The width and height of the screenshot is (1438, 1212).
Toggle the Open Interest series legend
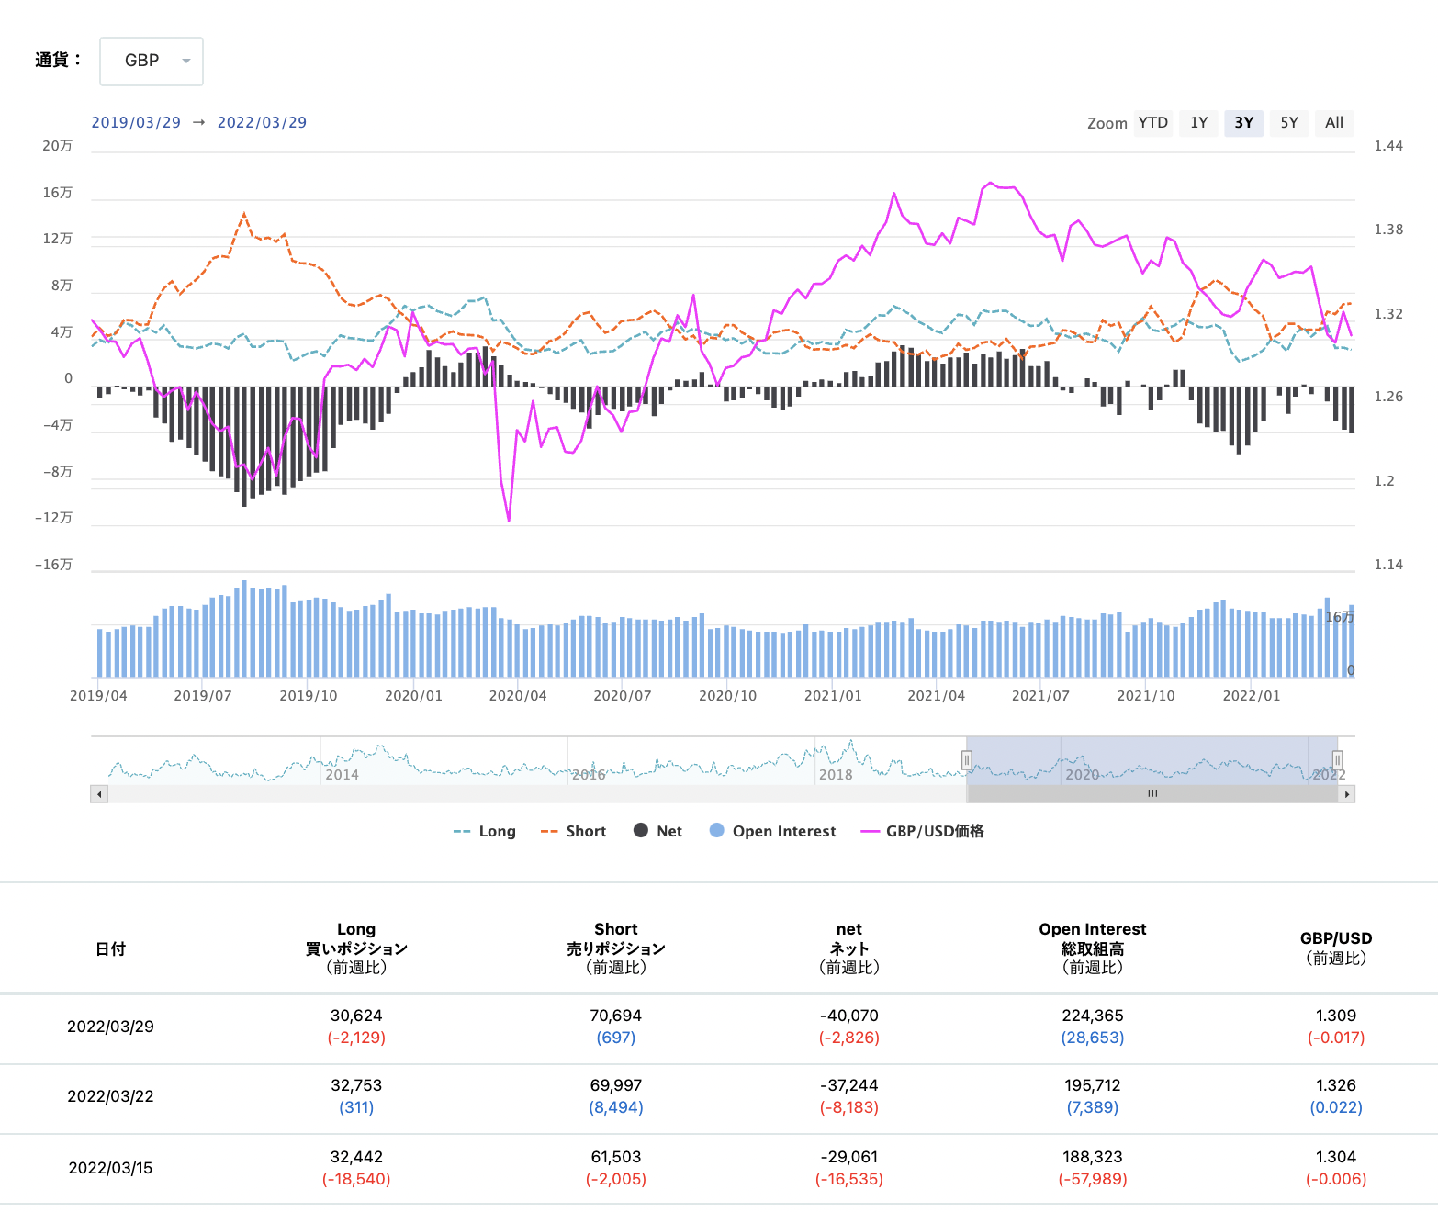point(773,831)
